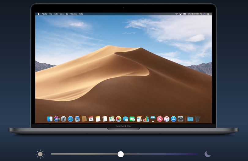Open the Calendar app in dock
Image resolution: width=248 pixels, height=161 pixels.
pyautogui.click(x=91, y=119)
